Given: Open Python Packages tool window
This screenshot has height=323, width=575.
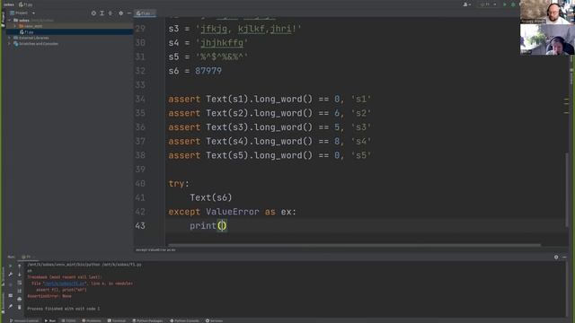Looking at the screenshot, I should [147, 320].
